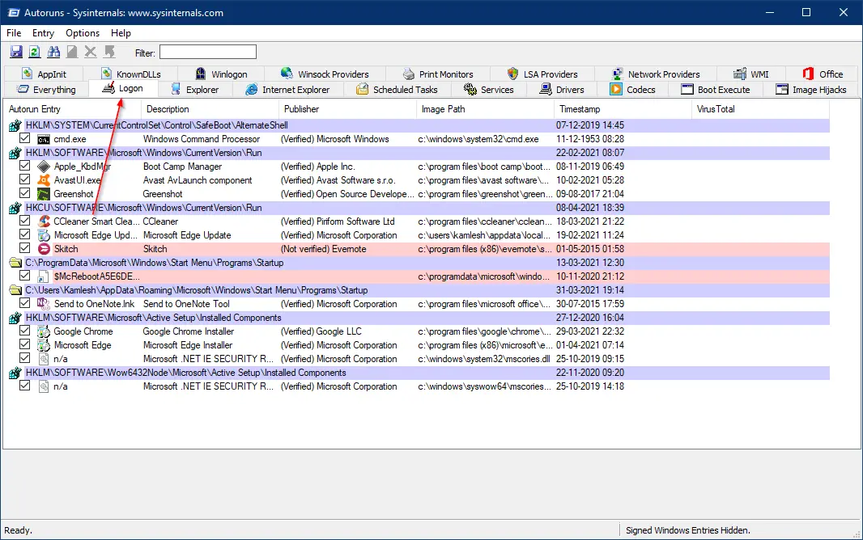
Task: Uncheck the Skitch autorun checkbox
Action: [25, 248]
